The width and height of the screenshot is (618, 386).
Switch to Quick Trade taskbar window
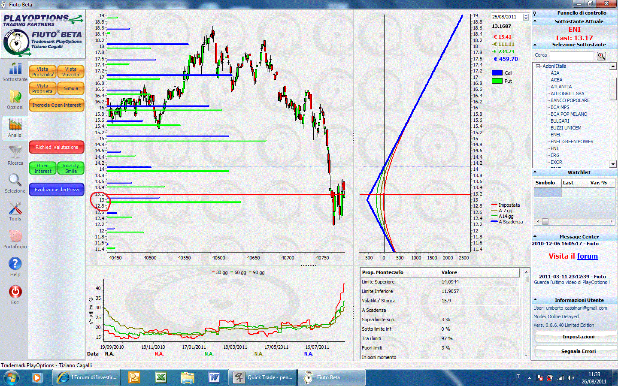tap(262, 377)
